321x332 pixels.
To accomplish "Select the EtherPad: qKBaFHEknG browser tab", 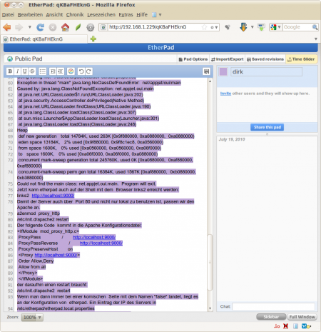I will coord(45,39).
